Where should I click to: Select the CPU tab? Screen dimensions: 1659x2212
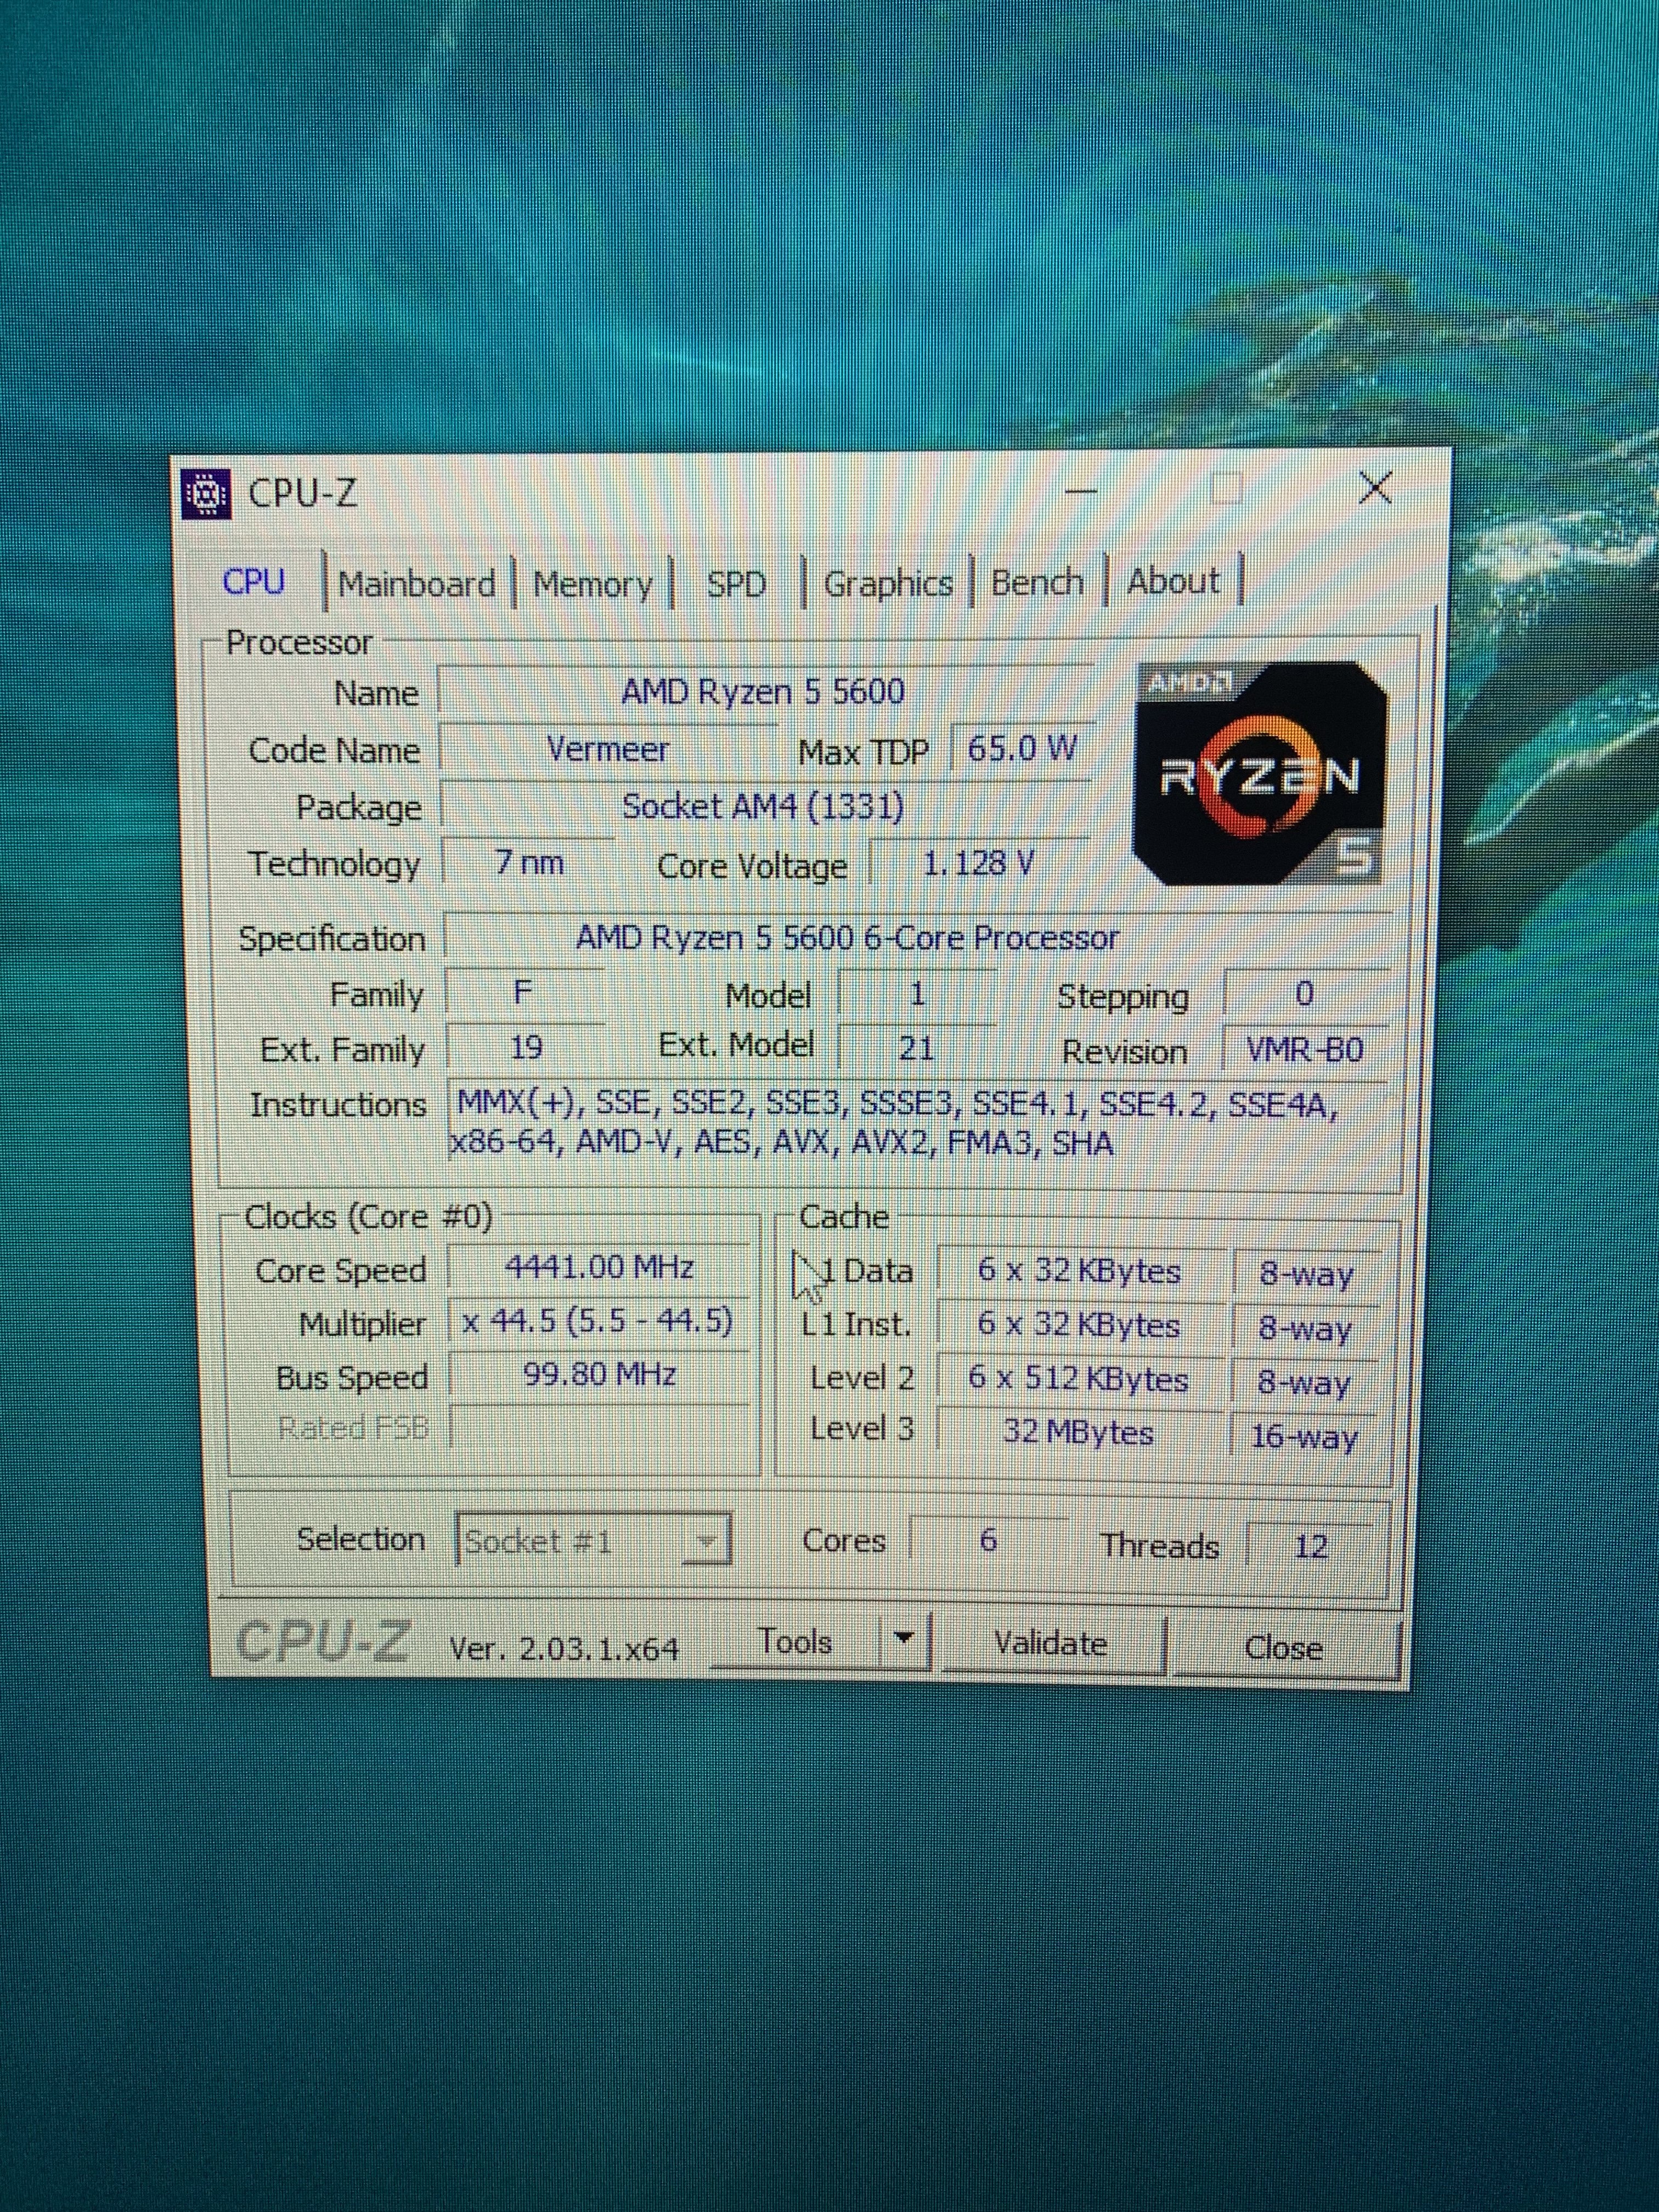point(254,582)
